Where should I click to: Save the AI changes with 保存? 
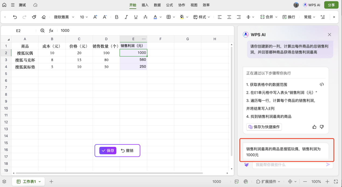[x=108, y=151]
